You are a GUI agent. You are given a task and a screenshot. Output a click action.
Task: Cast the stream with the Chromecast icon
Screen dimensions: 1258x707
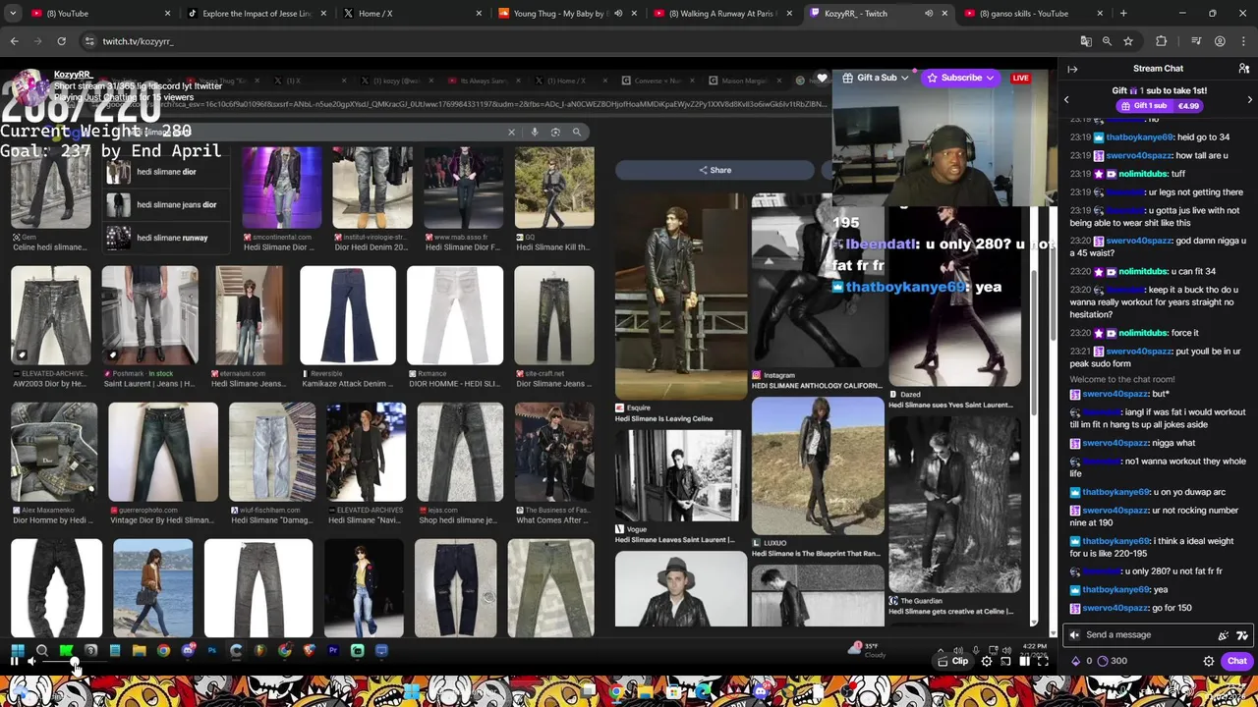(x=1005, y=661)
